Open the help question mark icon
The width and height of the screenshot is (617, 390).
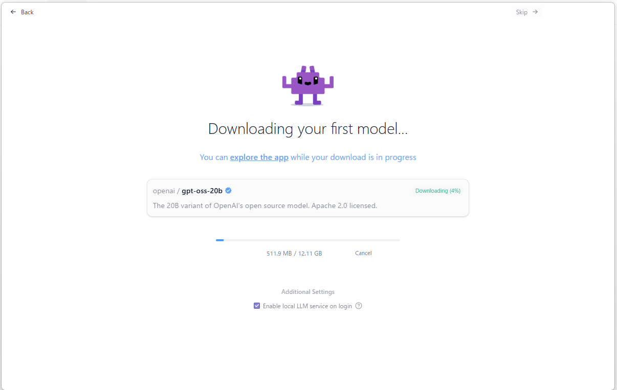tap(359, 306)
